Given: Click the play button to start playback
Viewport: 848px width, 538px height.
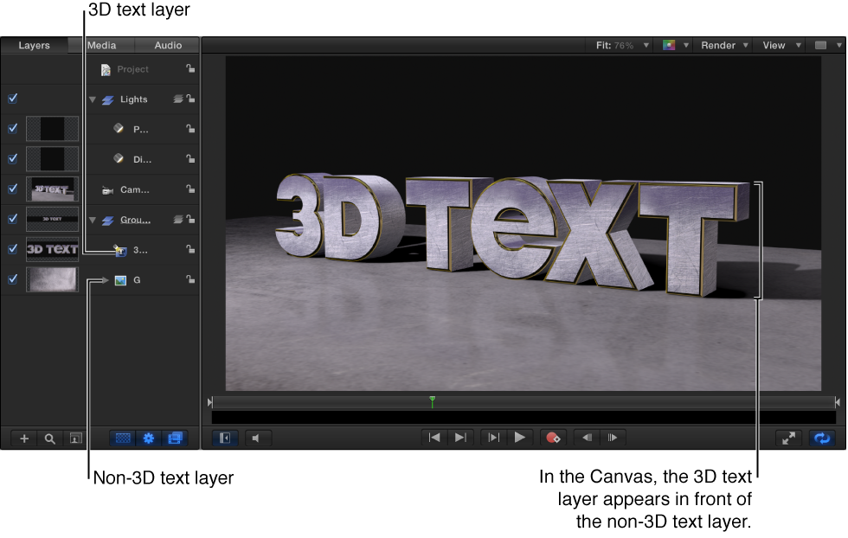Looking at the screenshot, I should coord(520,438).
